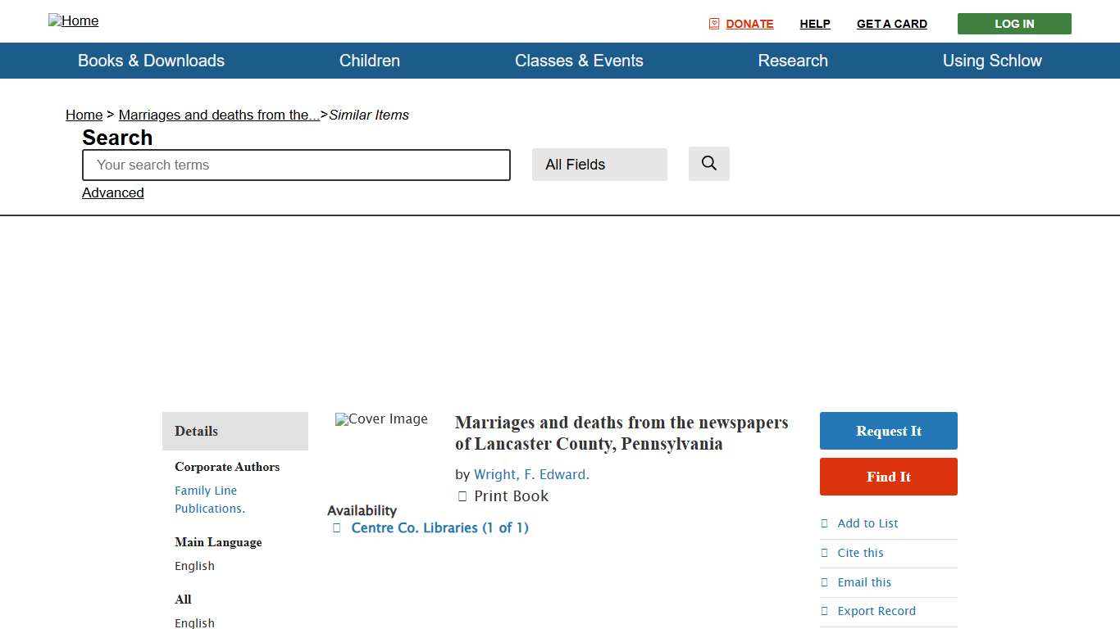The image size is (1120, 629).
Task: Open the Advanced search link
Action: tap(112, 192)
